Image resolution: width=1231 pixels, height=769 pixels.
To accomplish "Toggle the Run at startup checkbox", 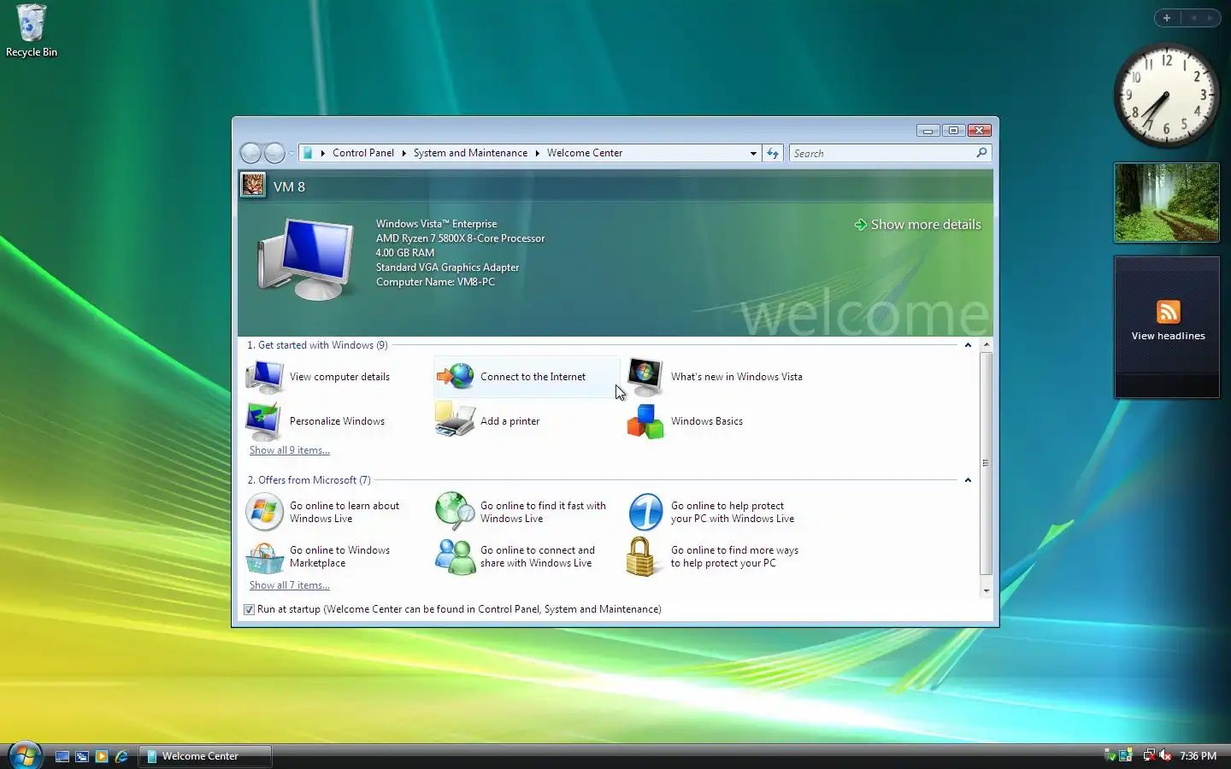I will tap(249, 609).
